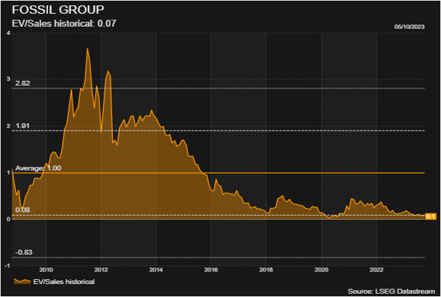
Task: Click the 2012 x-axis label
Action: tap(101, 269)
